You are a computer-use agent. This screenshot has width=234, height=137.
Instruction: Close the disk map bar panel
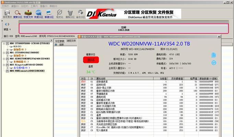pyautogui.click(x=2, y=21)
